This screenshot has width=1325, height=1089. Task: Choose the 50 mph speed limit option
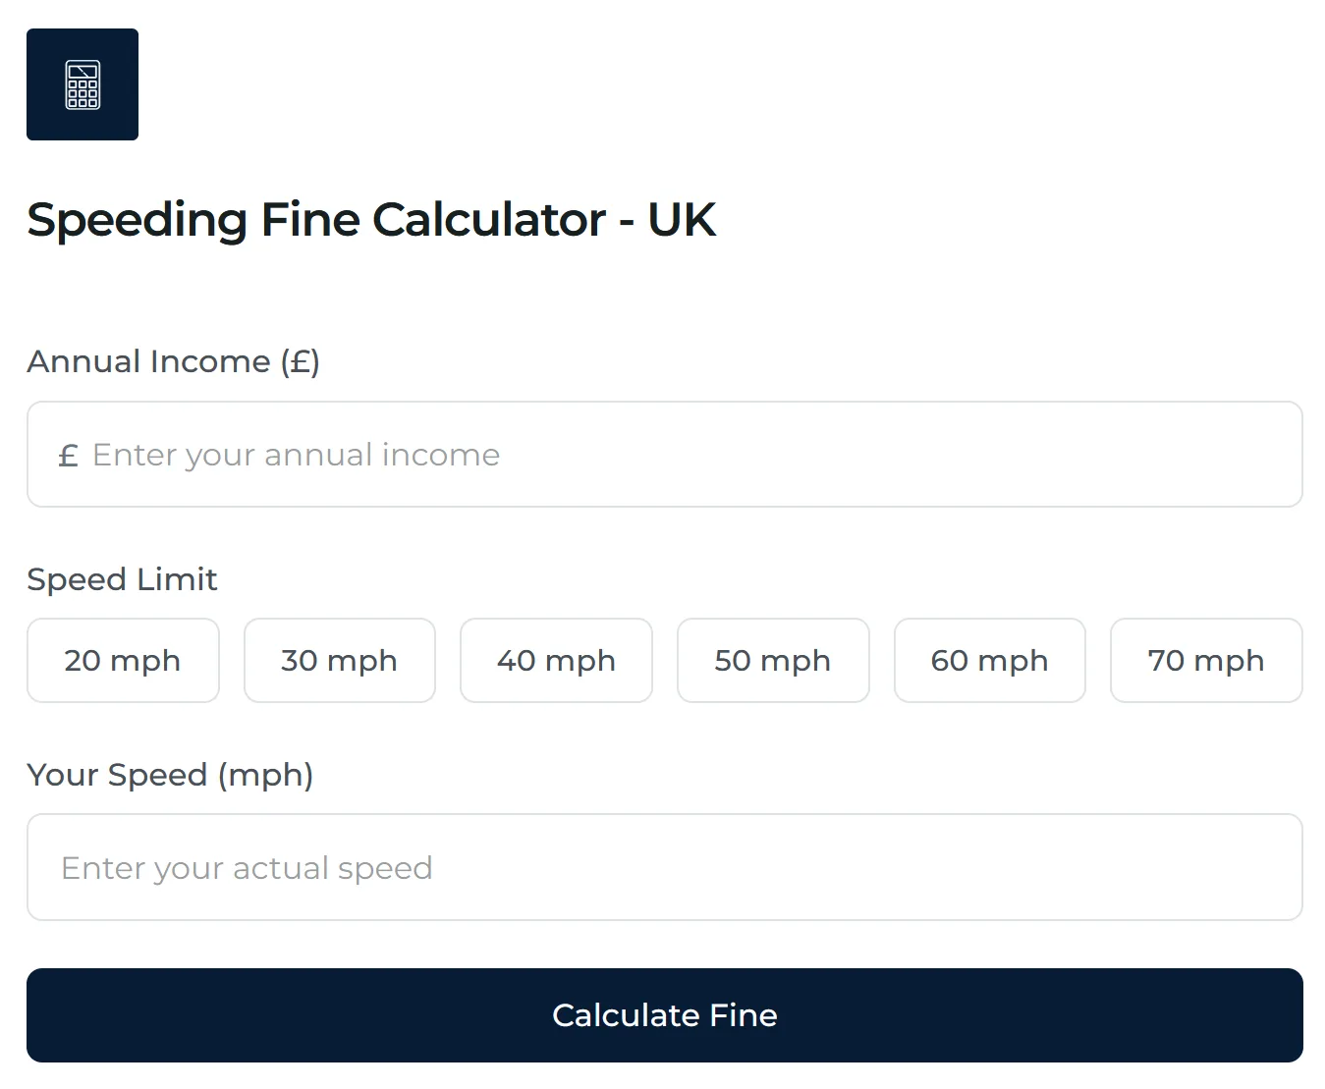point(773,660)
